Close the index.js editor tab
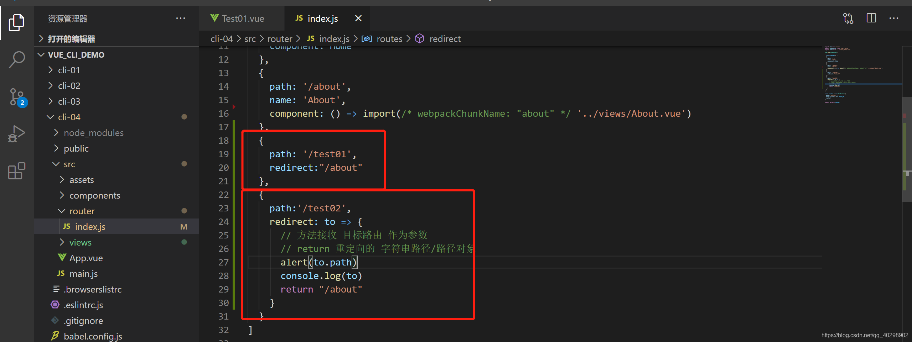The width and height of the screenshot is (912, 342). (x=358, y=18)
